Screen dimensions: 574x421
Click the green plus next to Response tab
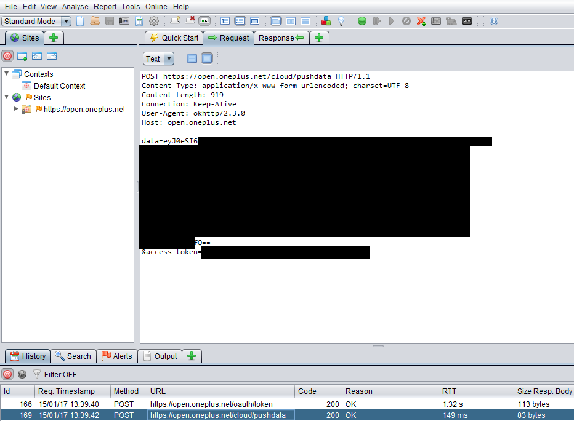tap(319, 38)
